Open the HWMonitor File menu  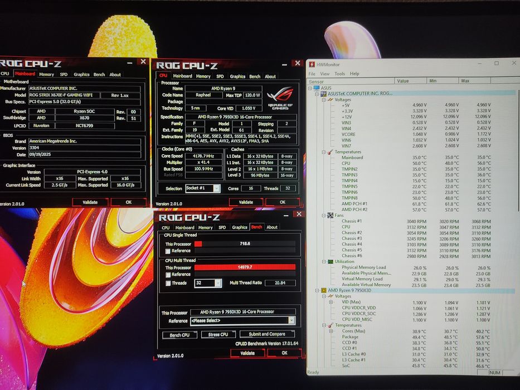pyautogui.click(x=312, y=74)
